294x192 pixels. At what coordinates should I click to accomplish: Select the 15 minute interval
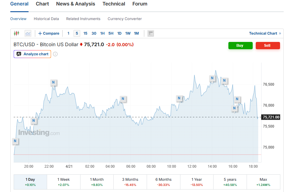85,33
